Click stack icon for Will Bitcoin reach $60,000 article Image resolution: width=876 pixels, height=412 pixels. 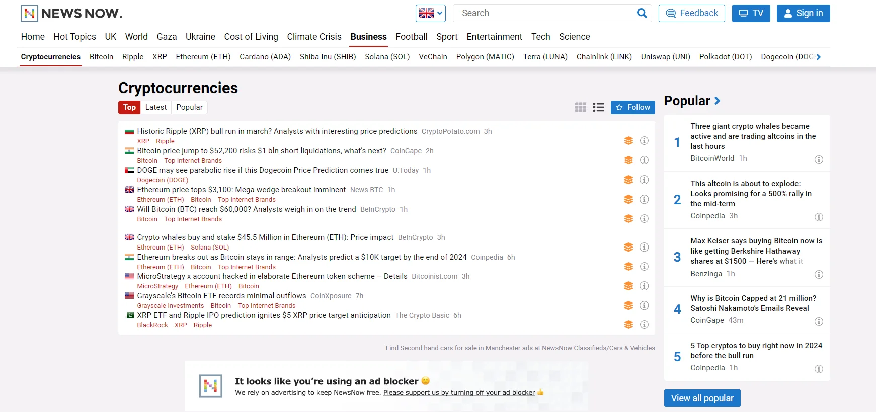[x=628, y=219]
